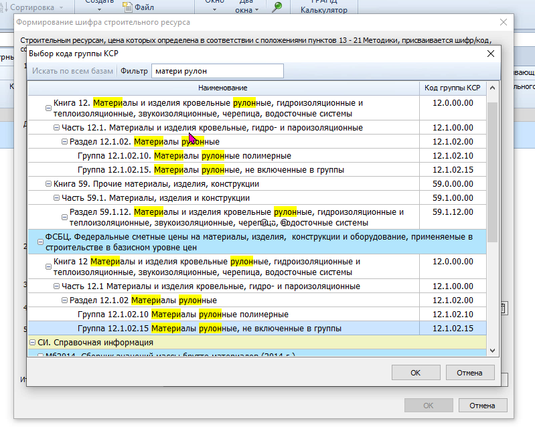Collapse the СИ. Справочная информация section
Screen dimensions: 535x433
pyautogui.click(x=32, y=343)
